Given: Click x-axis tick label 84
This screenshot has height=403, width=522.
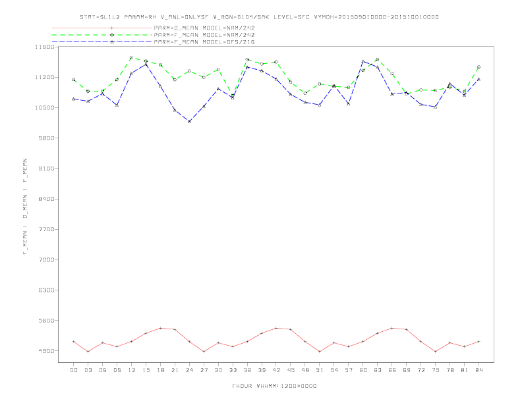Looking at the screenshot, I should [478, 370].
